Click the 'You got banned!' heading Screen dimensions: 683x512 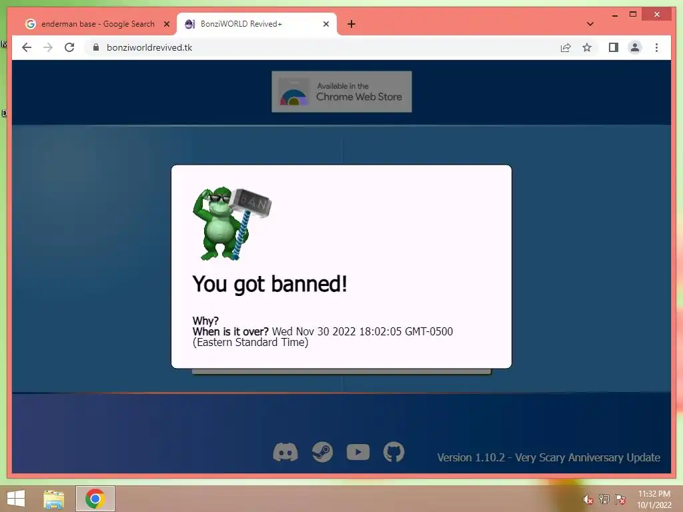pos(269,284)
